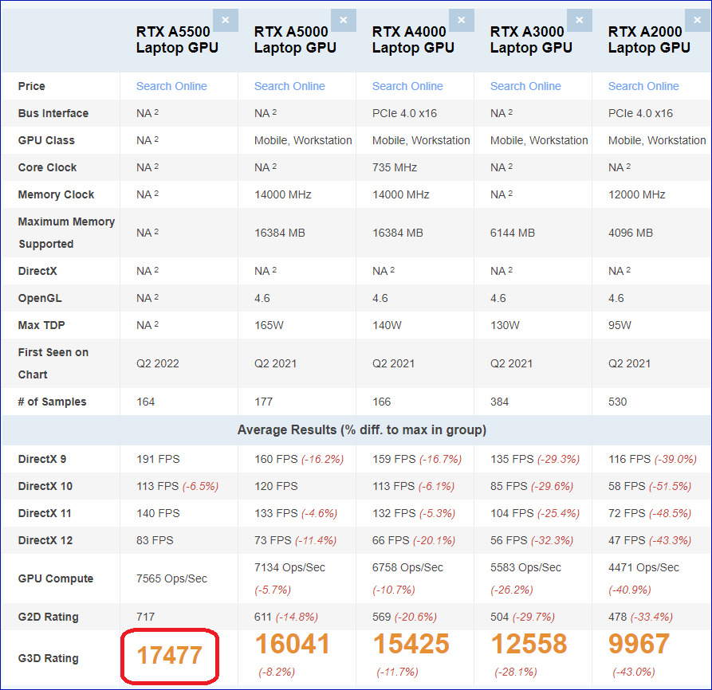The image size is (712, 690).
Task: Click the 4096 MB memory value
Action: click(x=631, y=233)
